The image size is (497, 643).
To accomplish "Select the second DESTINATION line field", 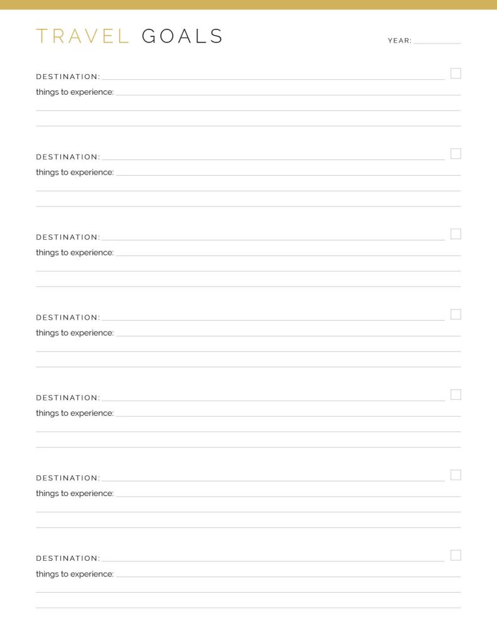I will (273, 156).
